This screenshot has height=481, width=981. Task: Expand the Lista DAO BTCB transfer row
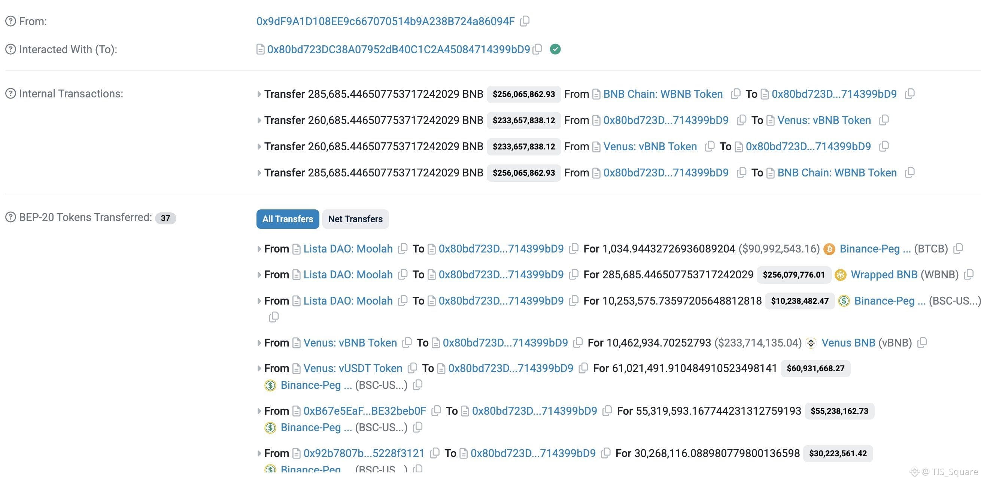259,249
